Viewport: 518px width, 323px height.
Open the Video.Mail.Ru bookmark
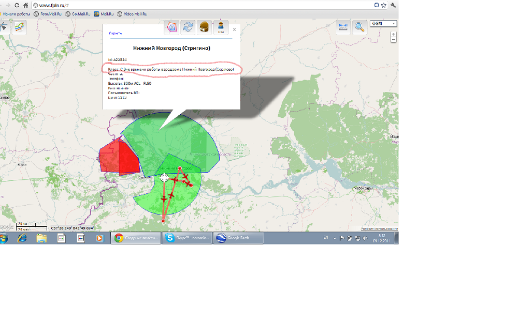[132, 14]
